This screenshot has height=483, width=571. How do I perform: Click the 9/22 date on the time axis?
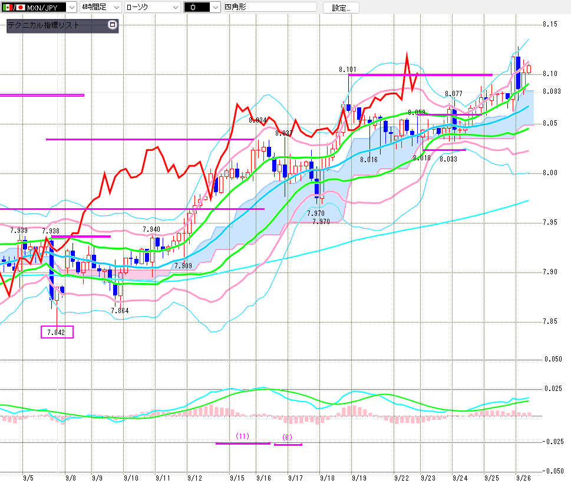[402, 478]
